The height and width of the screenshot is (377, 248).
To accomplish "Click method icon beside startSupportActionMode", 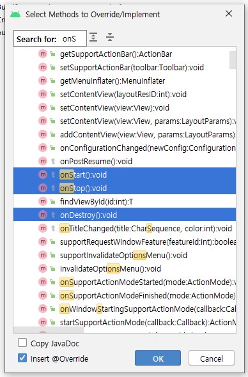I will [43, 322].
